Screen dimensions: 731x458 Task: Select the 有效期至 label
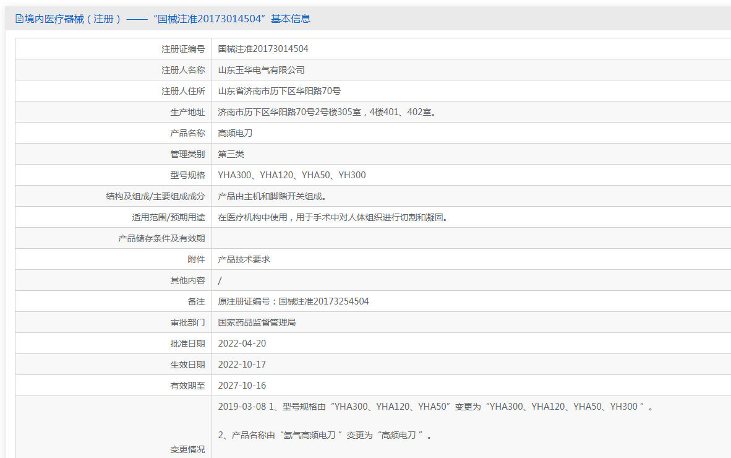click(187, 385)
